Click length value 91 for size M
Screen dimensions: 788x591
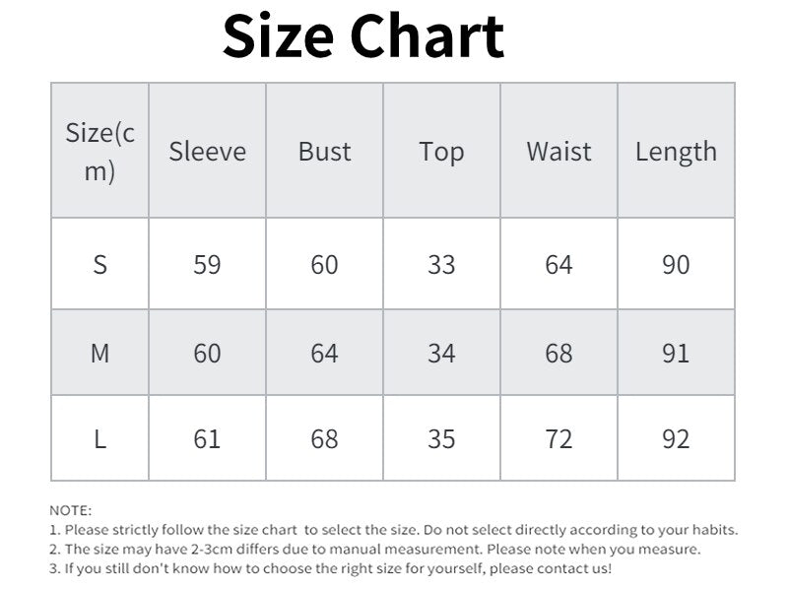tap(676, 354)
